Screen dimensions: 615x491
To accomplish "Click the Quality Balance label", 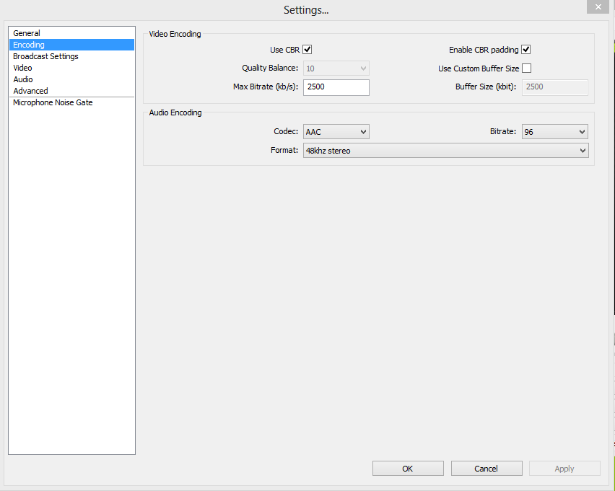I will 270,68.
